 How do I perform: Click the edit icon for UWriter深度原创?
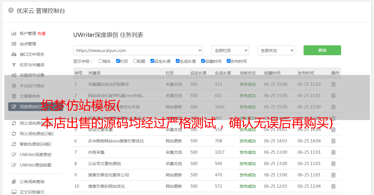pos(14,155)
